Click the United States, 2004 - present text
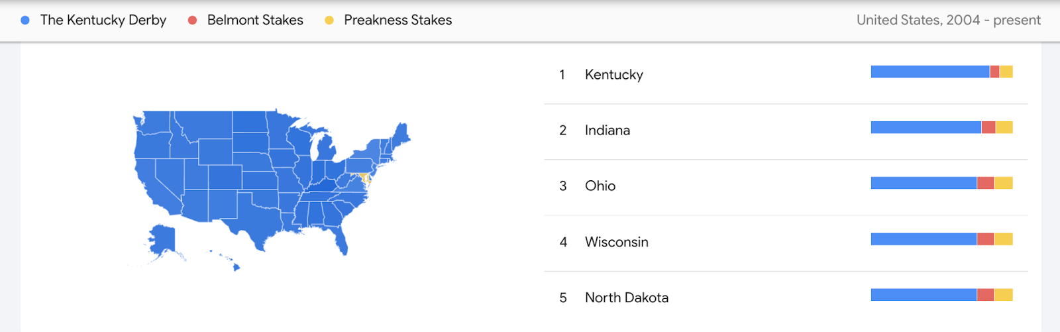Image resolution: width=1060 pixels, height=332 pixels. point(949,20)
